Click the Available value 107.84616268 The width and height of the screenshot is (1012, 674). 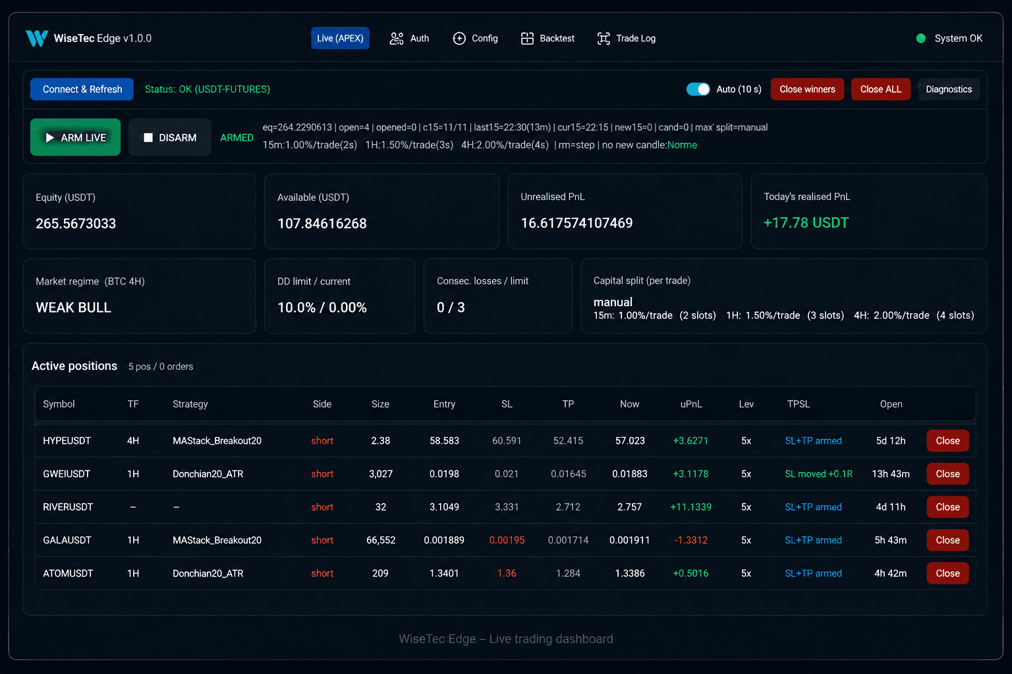tap(322, 224)
